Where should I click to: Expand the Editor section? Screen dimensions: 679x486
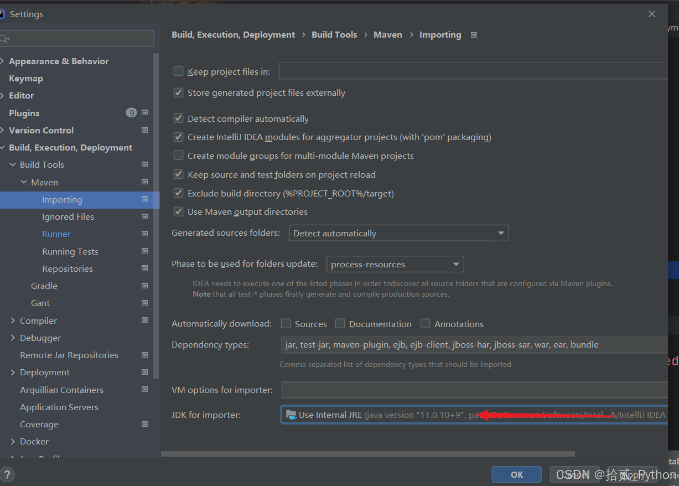(3, 95)
